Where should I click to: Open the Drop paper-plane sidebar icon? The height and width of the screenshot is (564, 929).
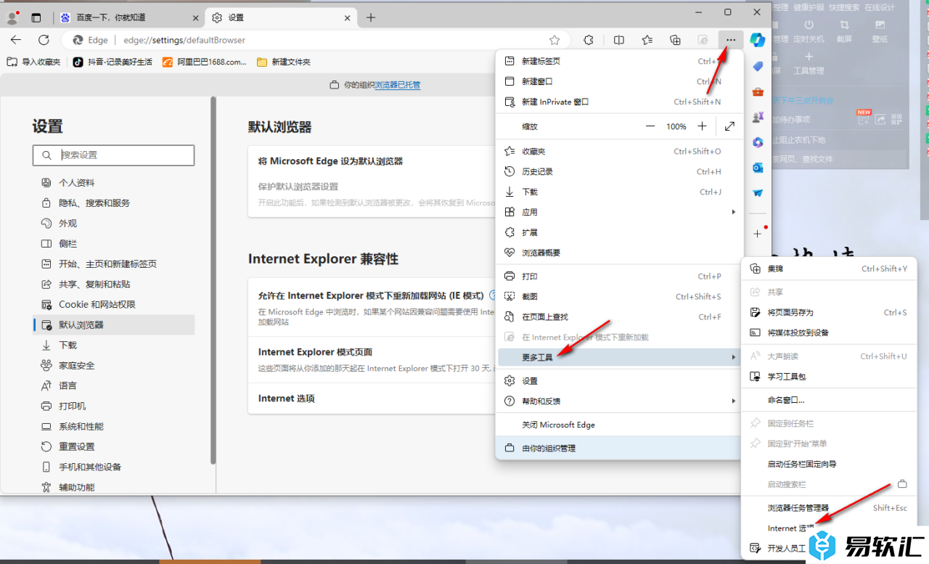758,193
